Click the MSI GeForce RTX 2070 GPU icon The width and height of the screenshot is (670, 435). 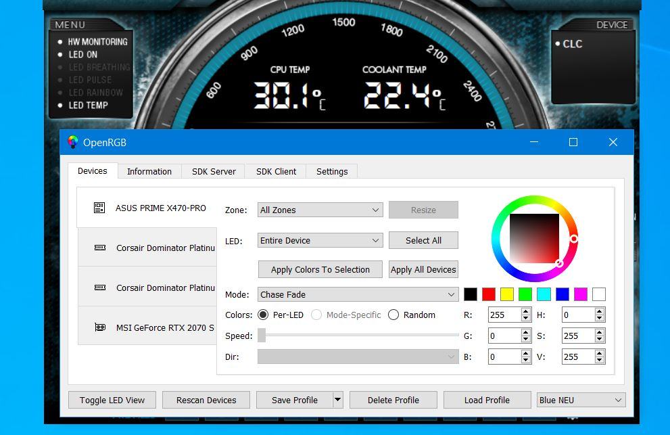[x=100, y=327]
